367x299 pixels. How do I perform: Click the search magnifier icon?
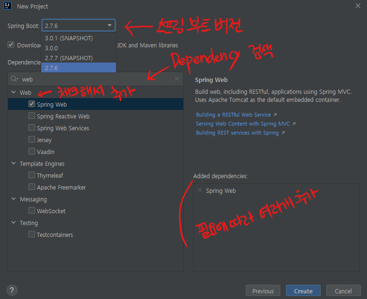coord(14,79)
